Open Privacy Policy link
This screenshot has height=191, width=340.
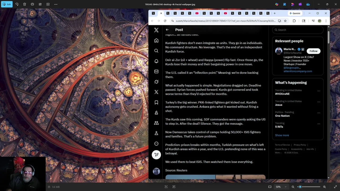(300, 145)
